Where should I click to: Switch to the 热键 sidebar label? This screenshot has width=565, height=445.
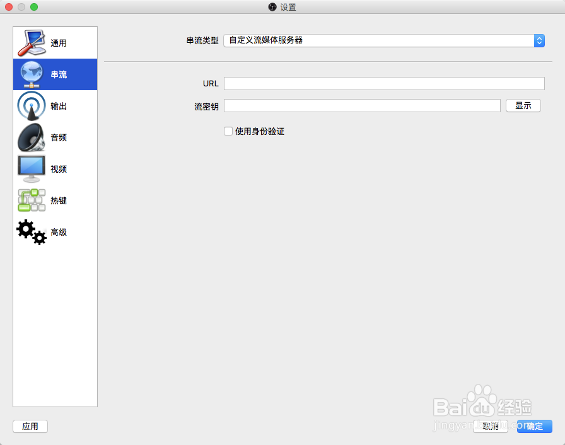pos(59,200)
